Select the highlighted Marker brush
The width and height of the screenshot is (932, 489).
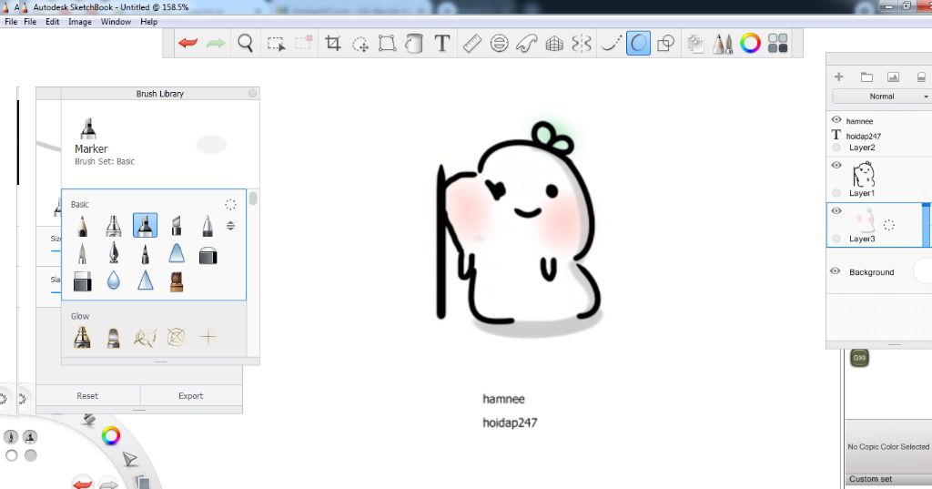point(145,226)
